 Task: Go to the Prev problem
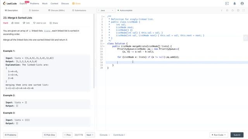coord(67,135)
